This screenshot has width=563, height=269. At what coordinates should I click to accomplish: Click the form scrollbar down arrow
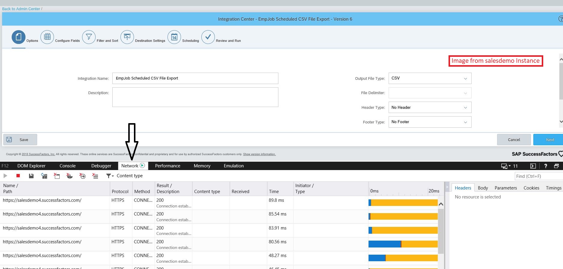(x=561, y=122)
